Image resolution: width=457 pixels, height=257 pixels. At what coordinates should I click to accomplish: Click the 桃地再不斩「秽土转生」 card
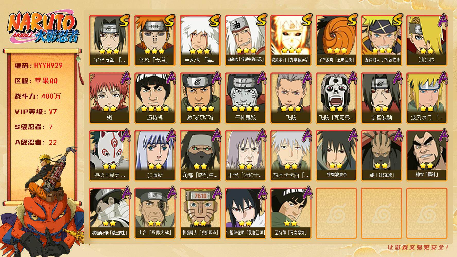click(x=109, y=213)
